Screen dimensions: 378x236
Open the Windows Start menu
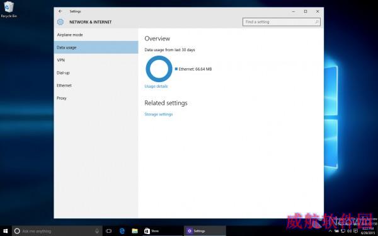point(5,231)
